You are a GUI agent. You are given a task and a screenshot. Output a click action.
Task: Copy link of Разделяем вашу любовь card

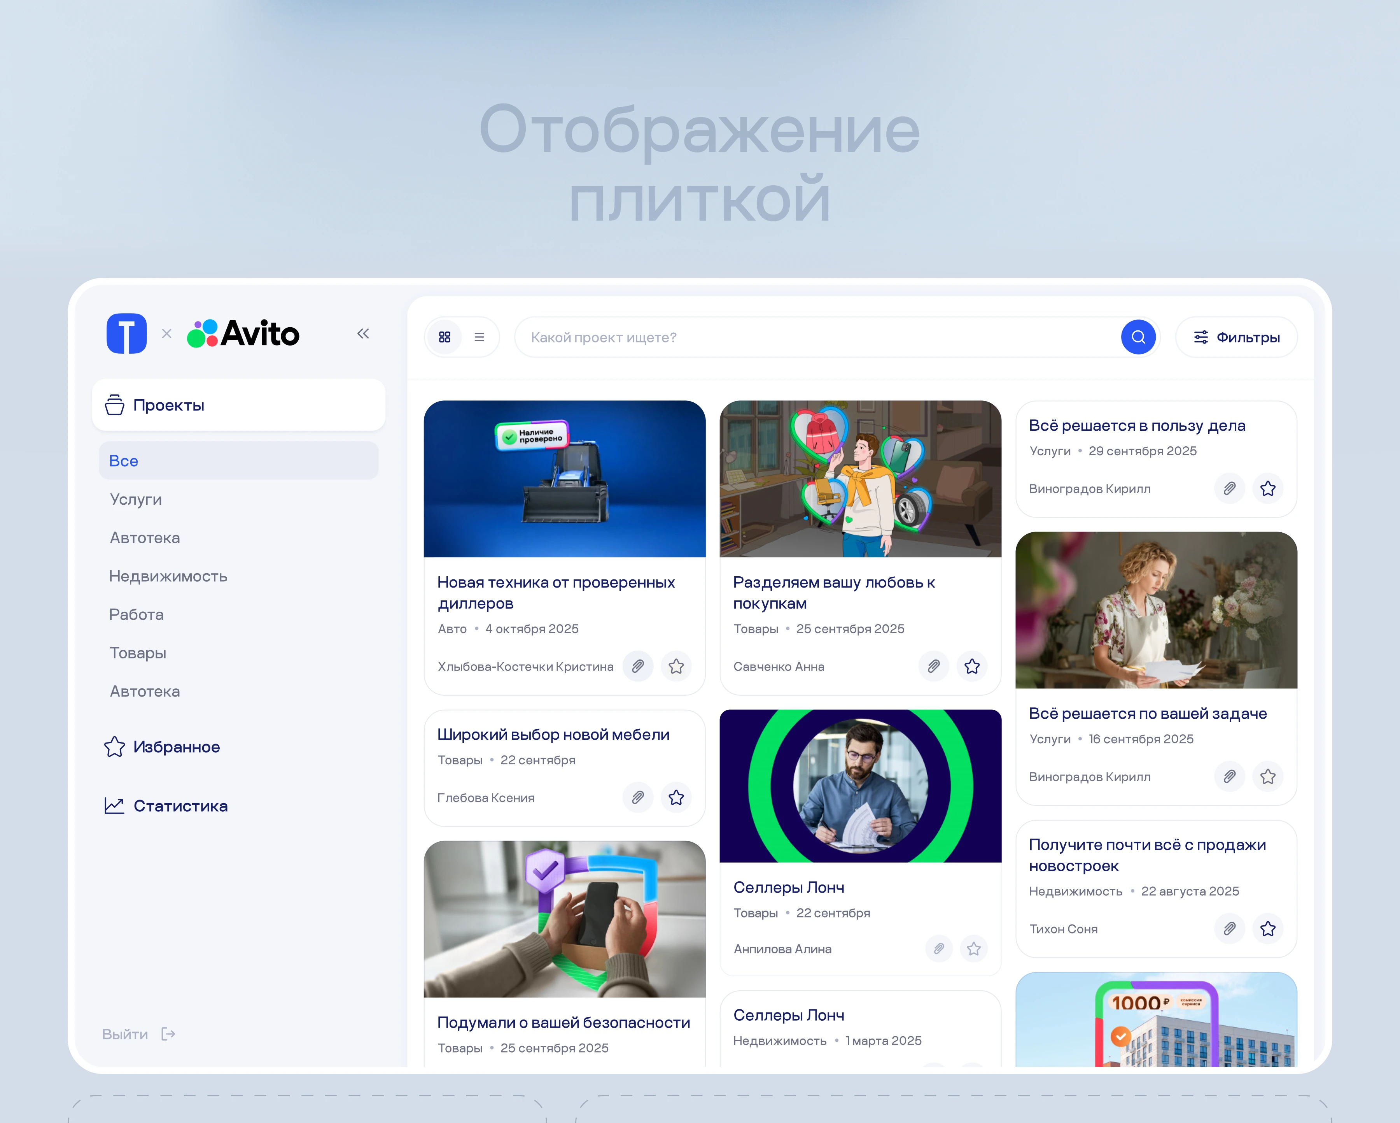[934, 666]
